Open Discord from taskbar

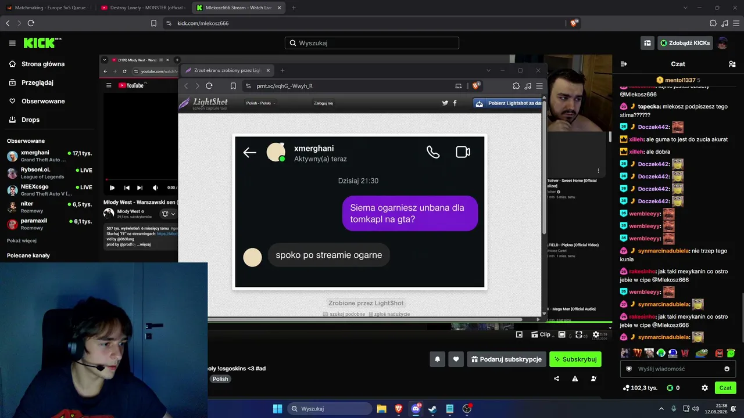pyautogui.click(x=416, y=409)
